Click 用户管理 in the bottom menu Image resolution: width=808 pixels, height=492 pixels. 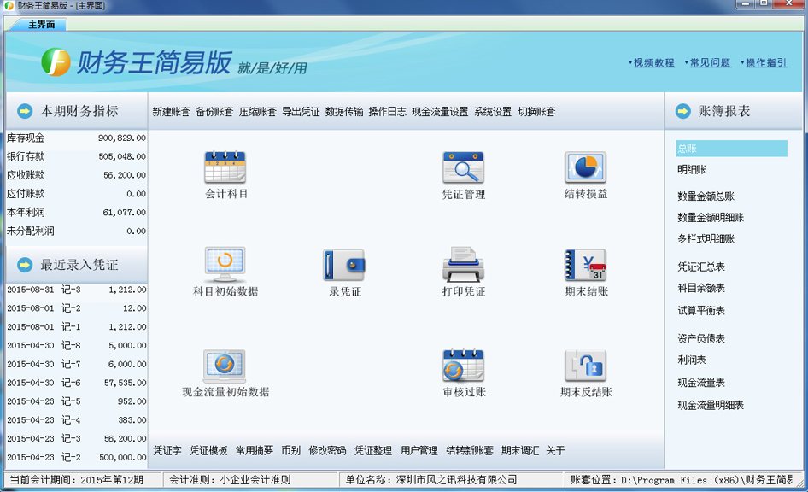pos(419,451)
